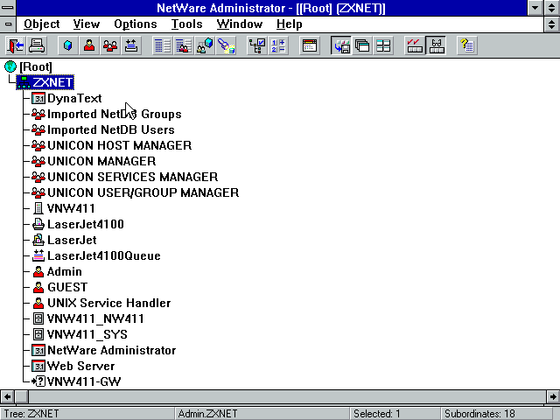Toggle the save settings toolbar button
The height and width of the screenshot is (420, 560).
(x=341, y=45)
